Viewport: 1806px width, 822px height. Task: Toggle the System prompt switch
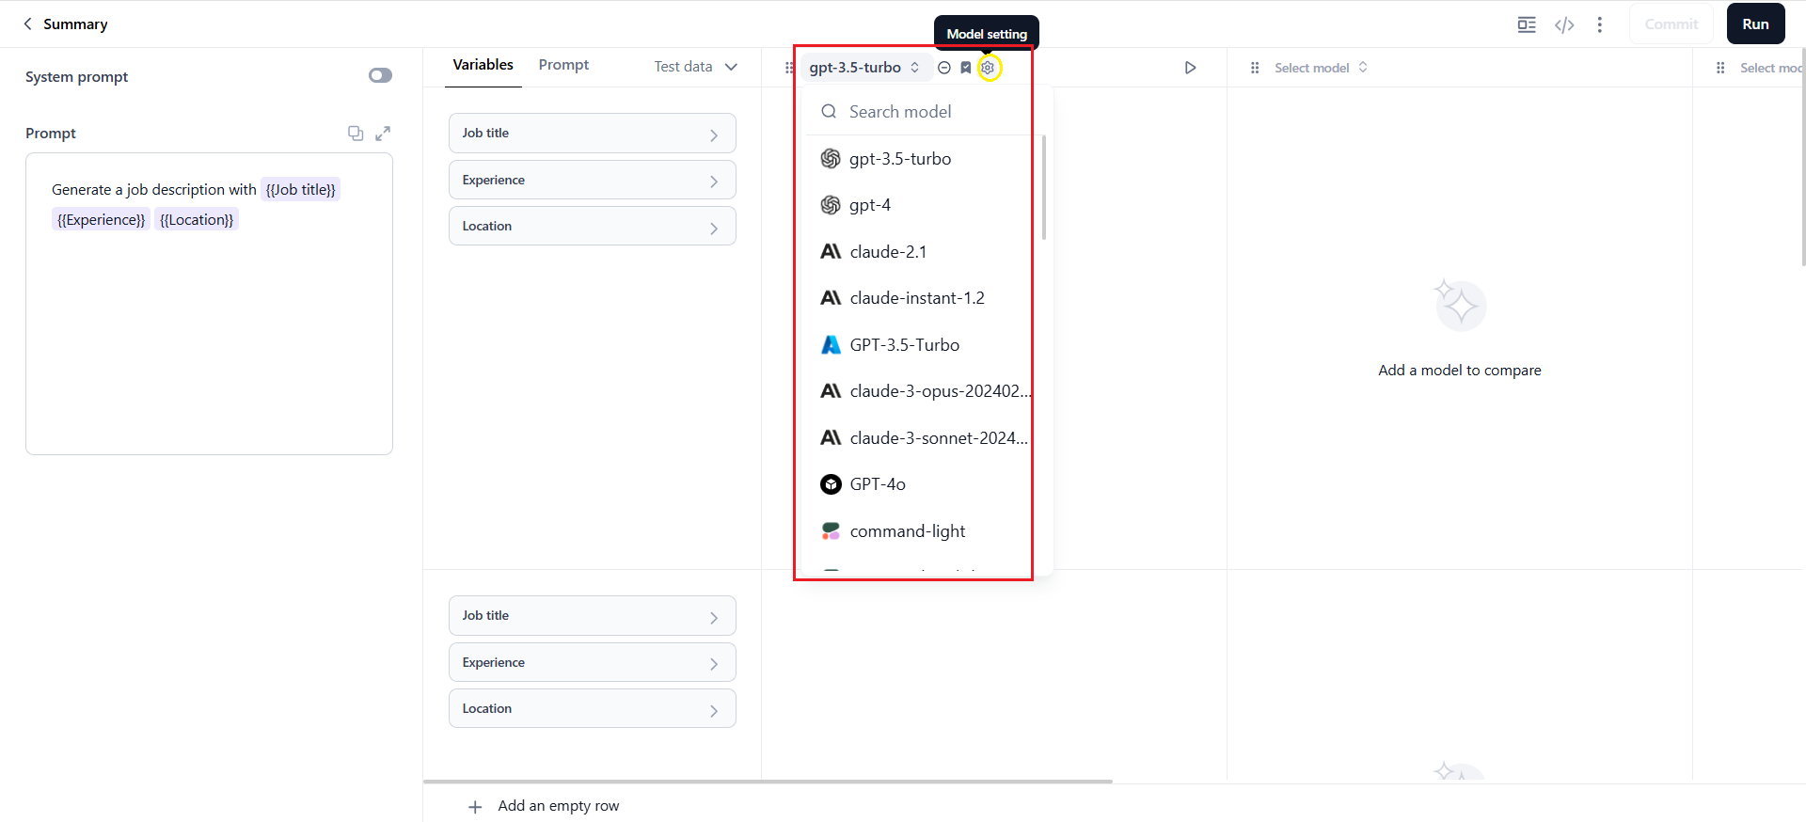pyautogui.click(x=380, y=75)
